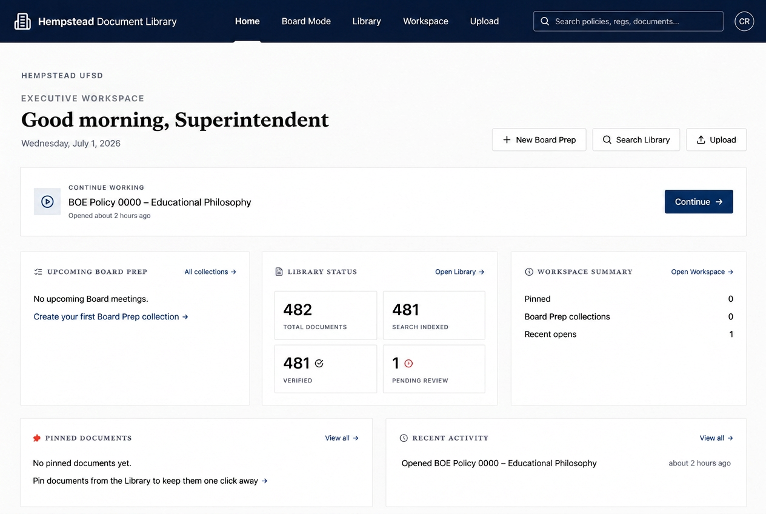Click the No upcoming Board meetings text

91,299
